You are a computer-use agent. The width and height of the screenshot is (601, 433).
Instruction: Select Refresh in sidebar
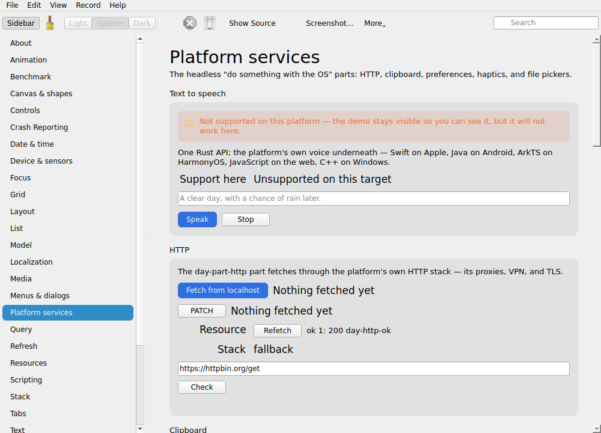coord(68,346)
